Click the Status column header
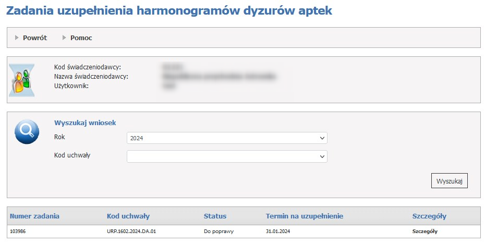 (215, 216)
